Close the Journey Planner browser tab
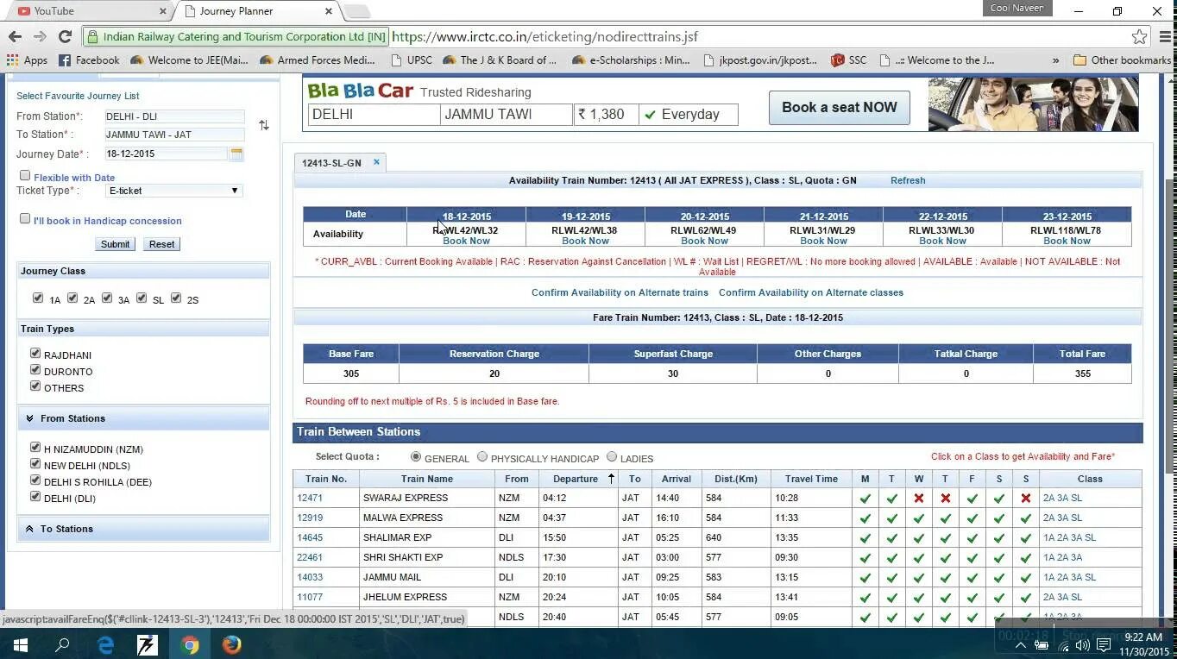Viewport: 1177px width, 659px height. pos(329,11)
